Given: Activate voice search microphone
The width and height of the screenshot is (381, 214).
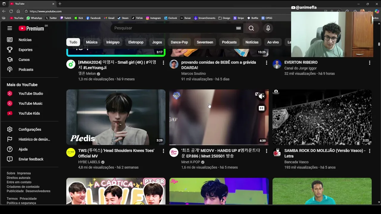Looking at the screenshot, I should 268,28.
